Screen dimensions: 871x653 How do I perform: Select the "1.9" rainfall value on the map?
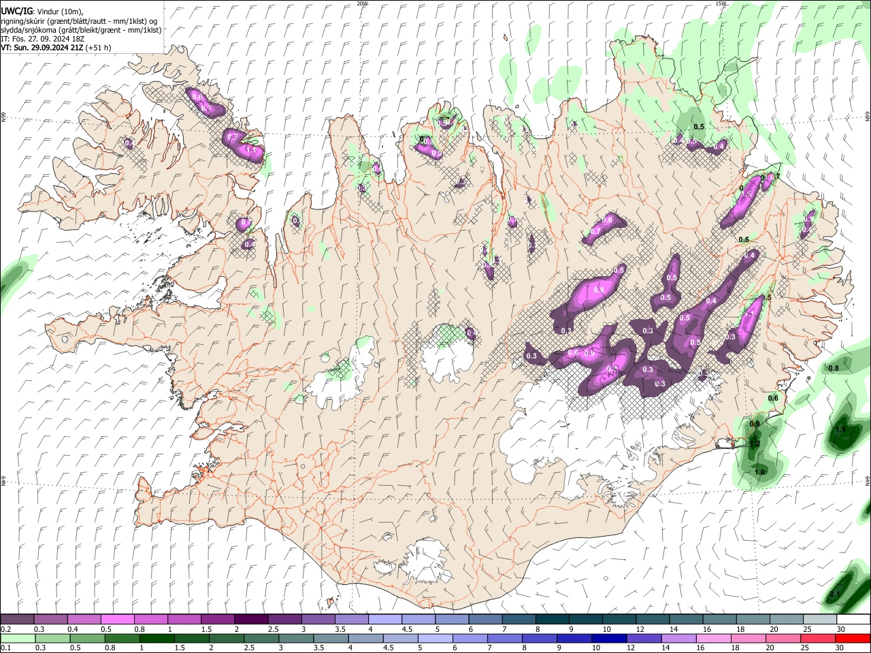[840, 430]
